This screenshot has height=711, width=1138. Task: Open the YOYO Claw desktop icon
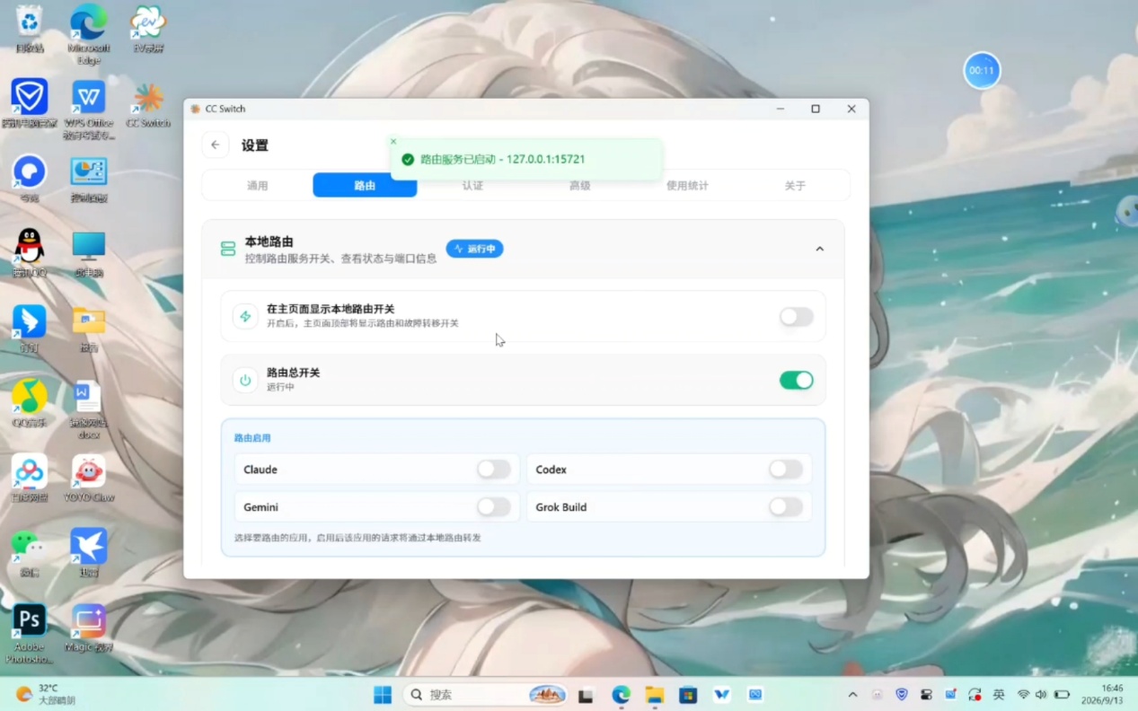89,478
